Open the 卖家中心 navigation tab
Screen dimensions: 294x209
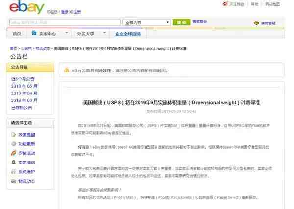[x=48, y=34]
